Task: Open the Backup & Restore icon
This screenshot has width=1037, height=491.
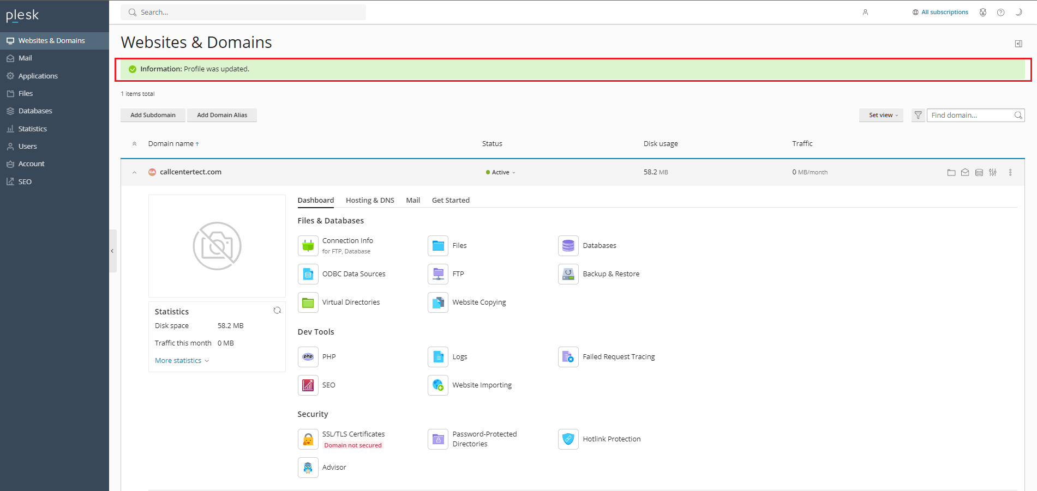Action: (568, 274)
